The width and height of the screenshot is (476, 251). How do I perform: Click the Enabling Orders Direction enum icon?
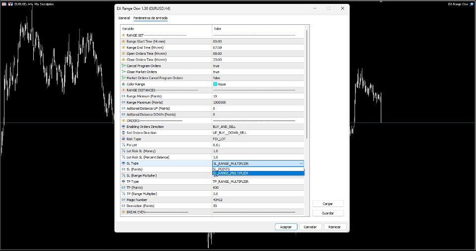coord(123,126)
